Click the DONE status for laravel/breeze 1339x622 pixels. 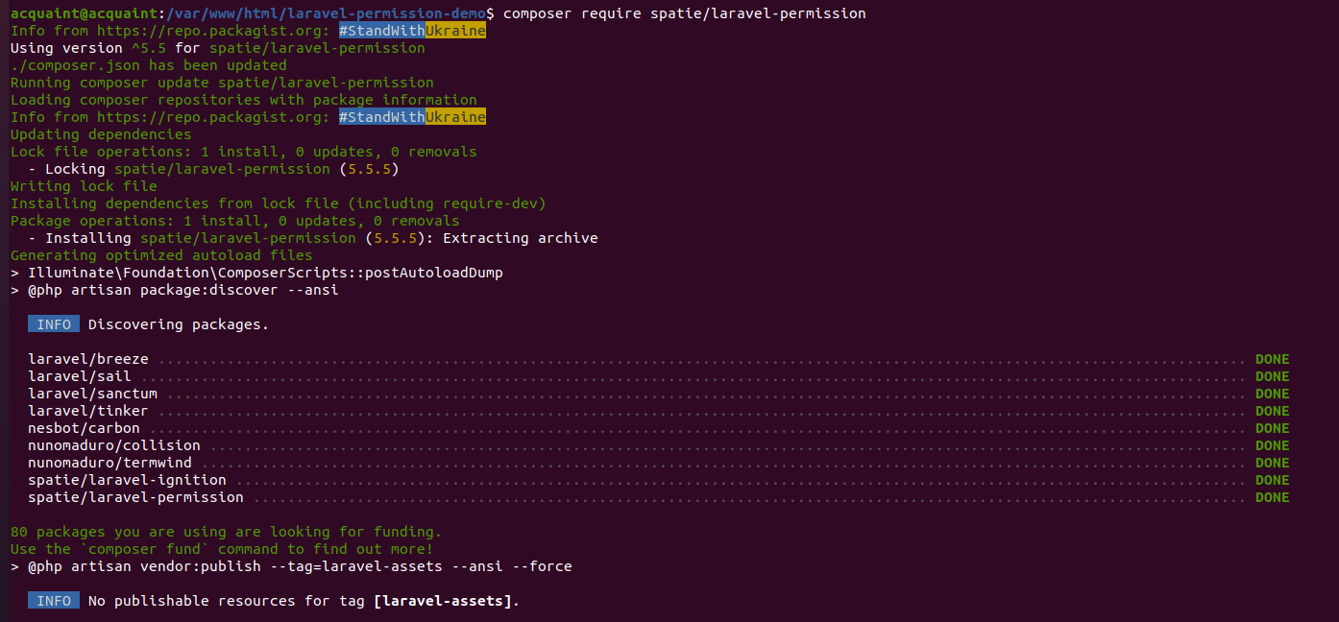coord(1272,359)
